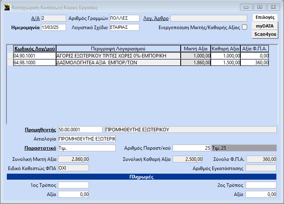The image size is (284, 204).
Task: Click supplier name field ΠΡΟΜΗΘΕΥΤΗΣ ΕΞΩΤΕΡΙΚΟΥ
Action: click(x=191, y=130)
